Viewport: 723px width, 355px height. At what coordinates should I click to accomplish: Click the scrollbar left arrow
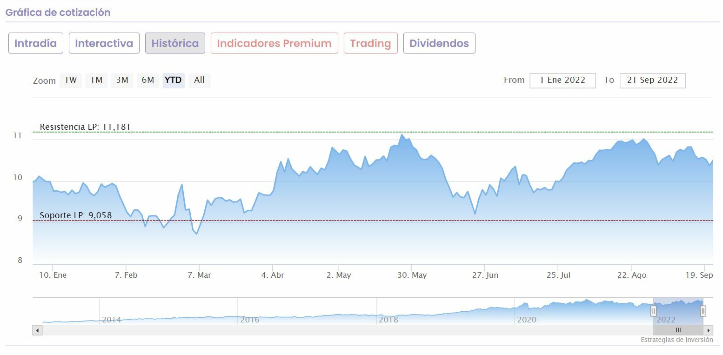[38, 330]
